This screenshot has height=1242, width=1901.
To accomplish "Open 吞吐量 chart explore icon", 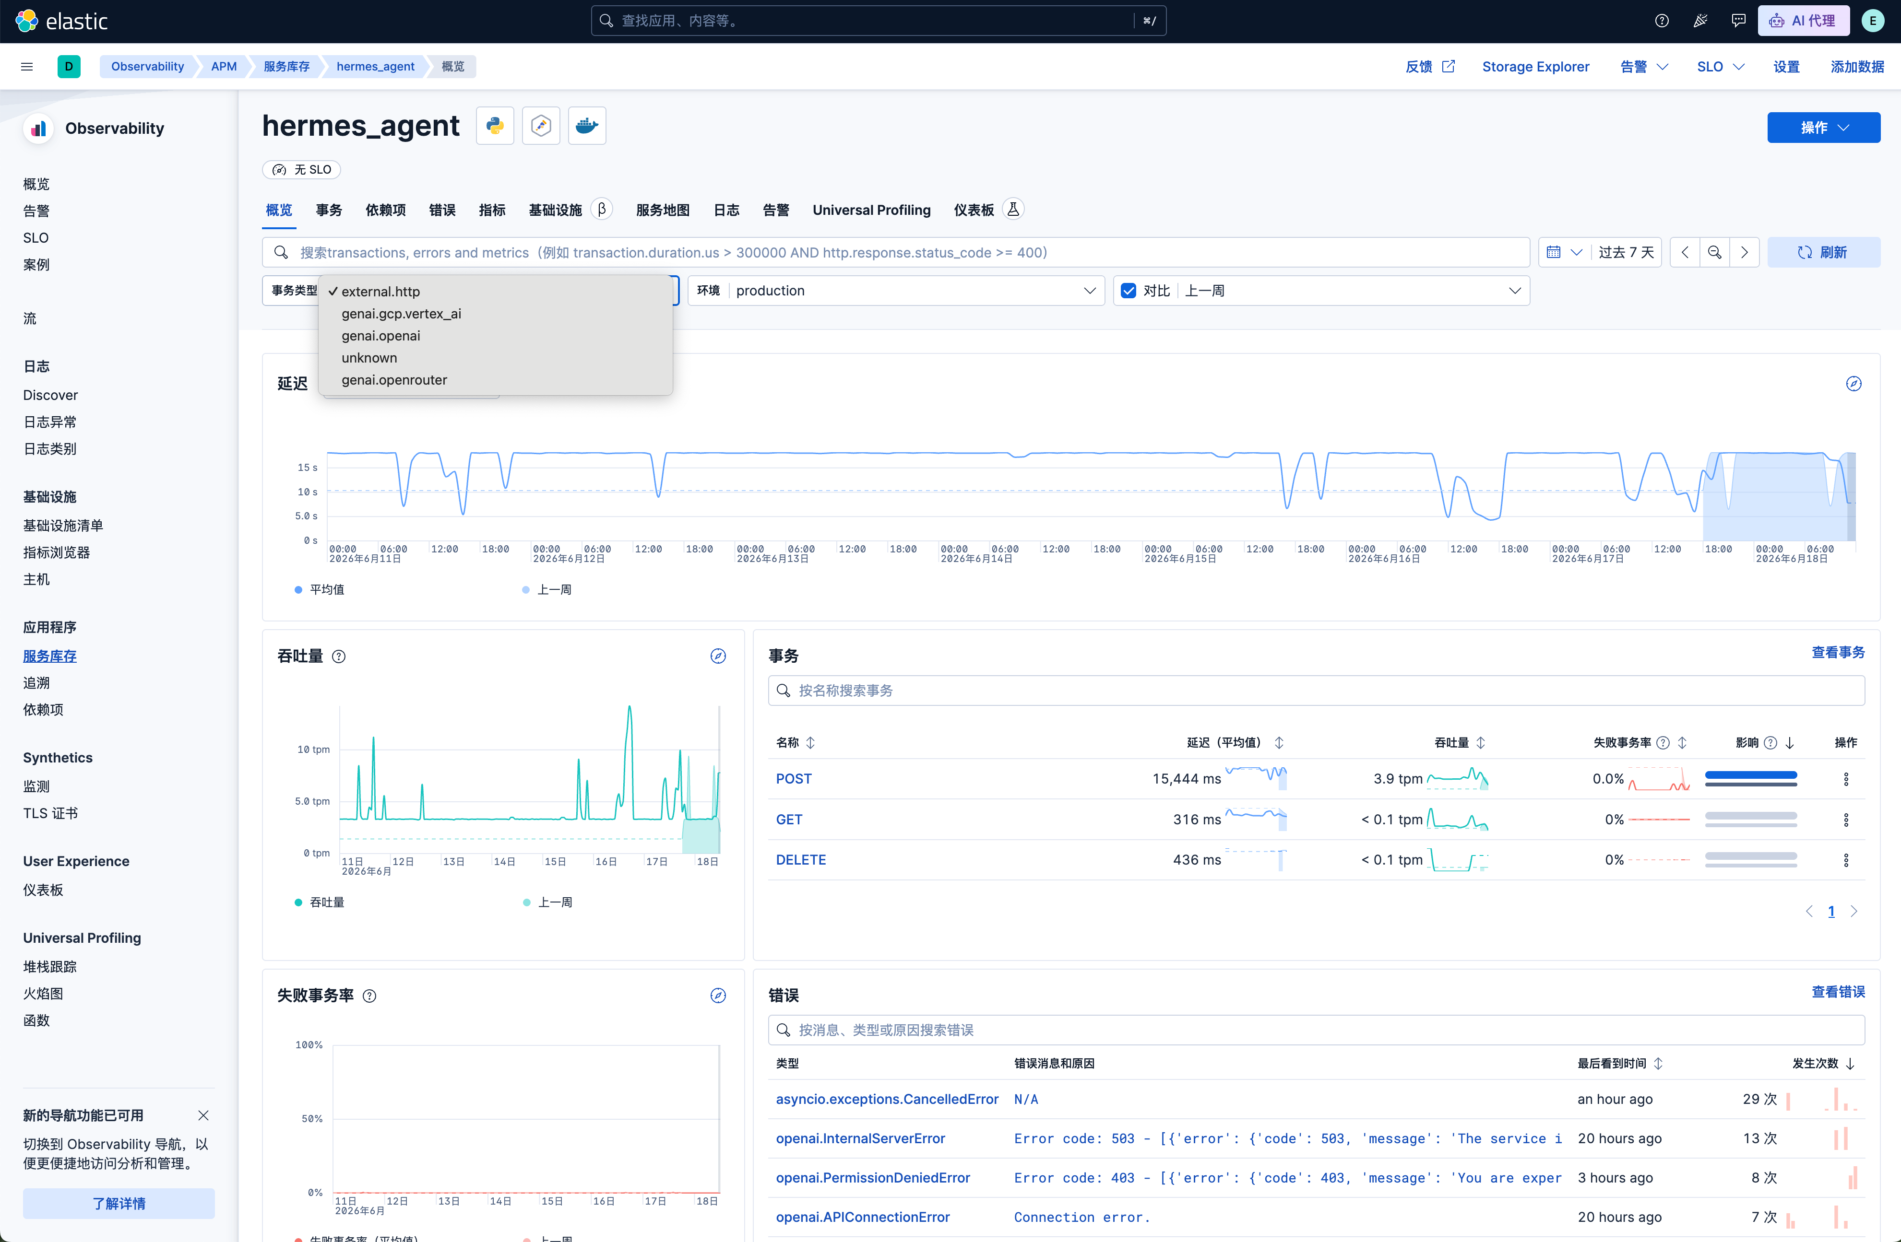I will click(x=718, y=656).
